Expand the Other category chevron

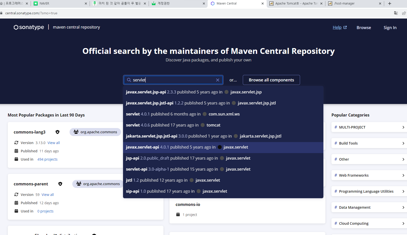403,159
